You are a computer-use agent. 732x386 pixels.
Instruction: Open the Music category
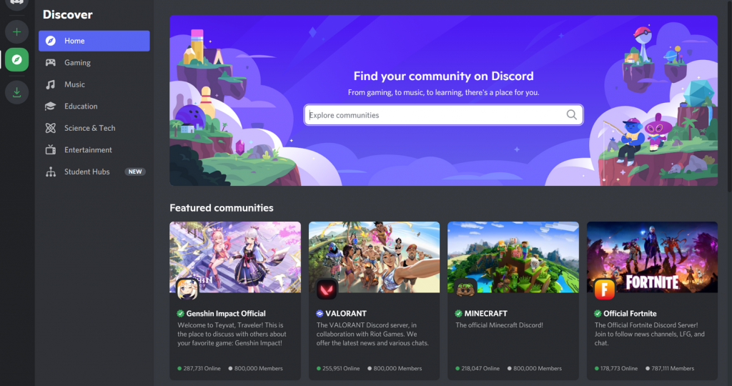pyautogui.click(x=94, y=84)
